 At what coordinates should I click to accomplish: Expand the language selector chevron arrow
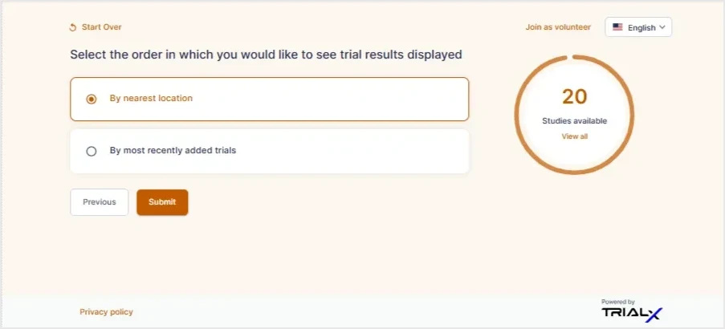click(662, 27)
